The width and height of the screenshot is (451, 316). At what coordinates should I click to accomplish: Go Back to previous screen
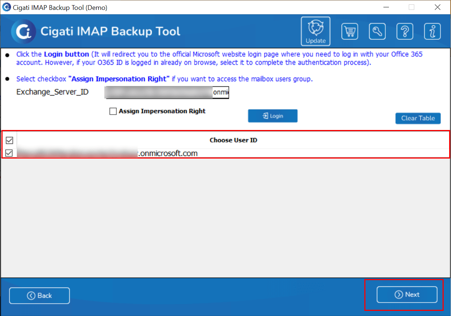click(39, 295)
